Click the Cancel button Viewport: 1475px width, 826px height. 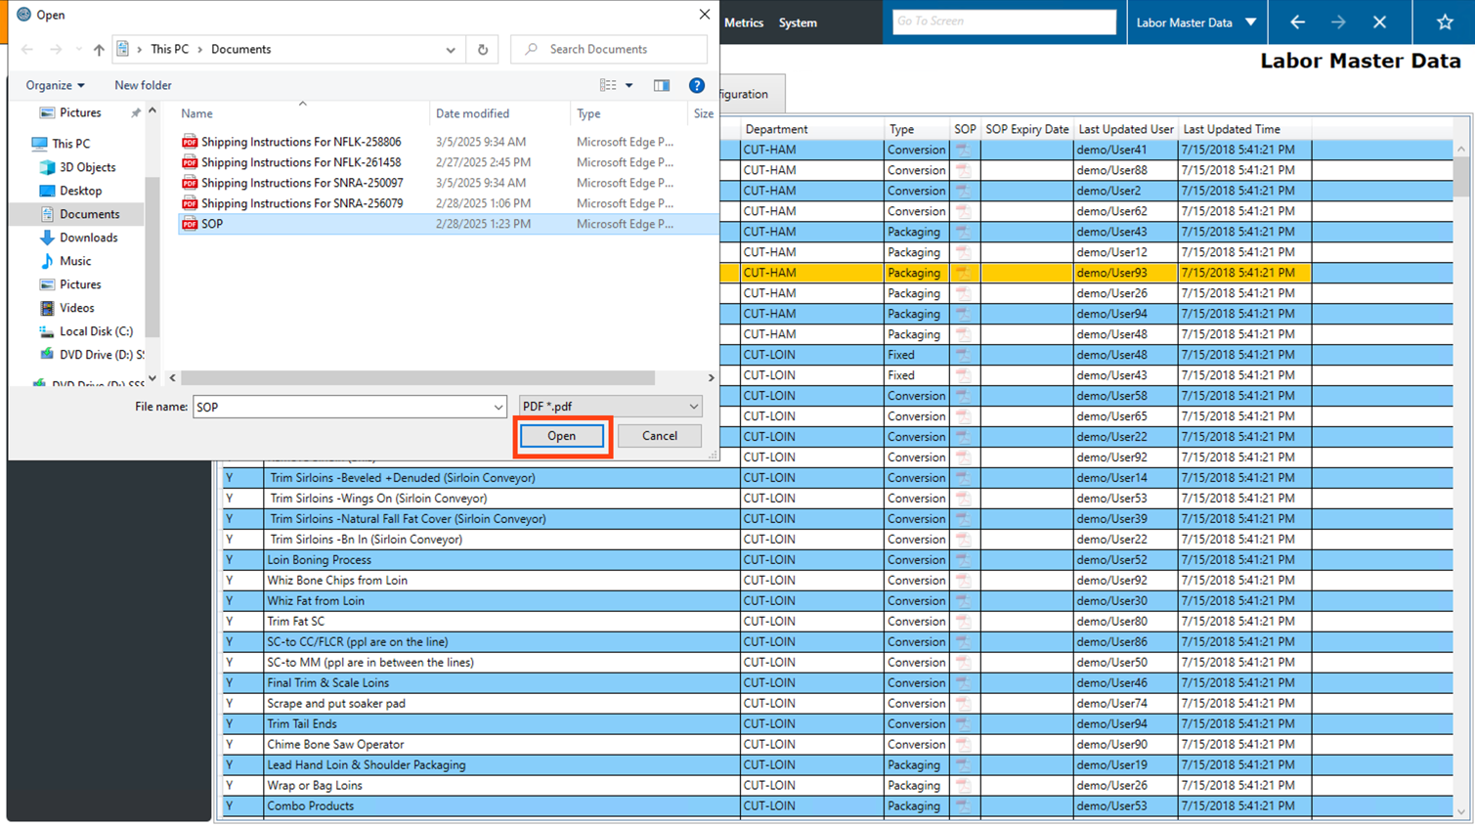pos(659,436)
